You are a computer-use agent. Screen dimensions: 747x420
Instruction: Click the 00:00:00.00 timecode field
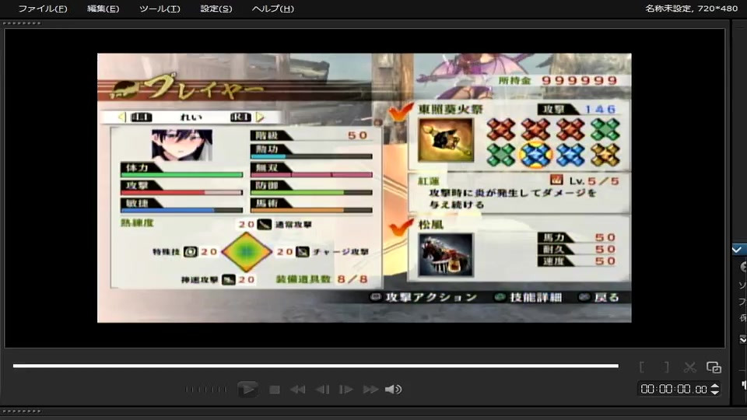pos(674,389)
